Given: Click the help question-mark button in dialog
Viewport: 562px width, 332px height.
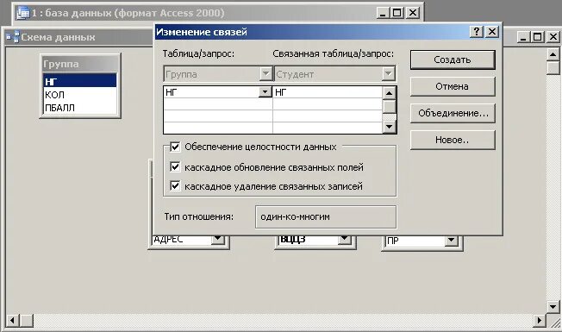Looking at the screenshot, I should click(x=477, y=32).
